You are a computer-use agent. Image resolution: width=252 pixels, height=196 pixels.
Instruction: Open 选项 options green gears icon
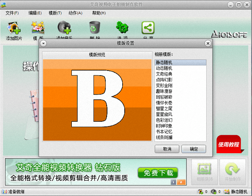(x=122, y=27)
